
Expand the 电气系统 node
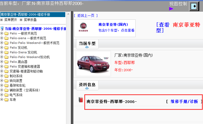[2, 95]
